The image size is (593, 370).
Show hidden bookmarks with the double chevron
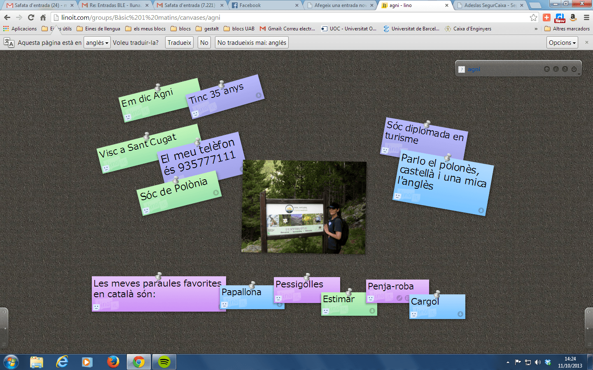click(536, 29)
